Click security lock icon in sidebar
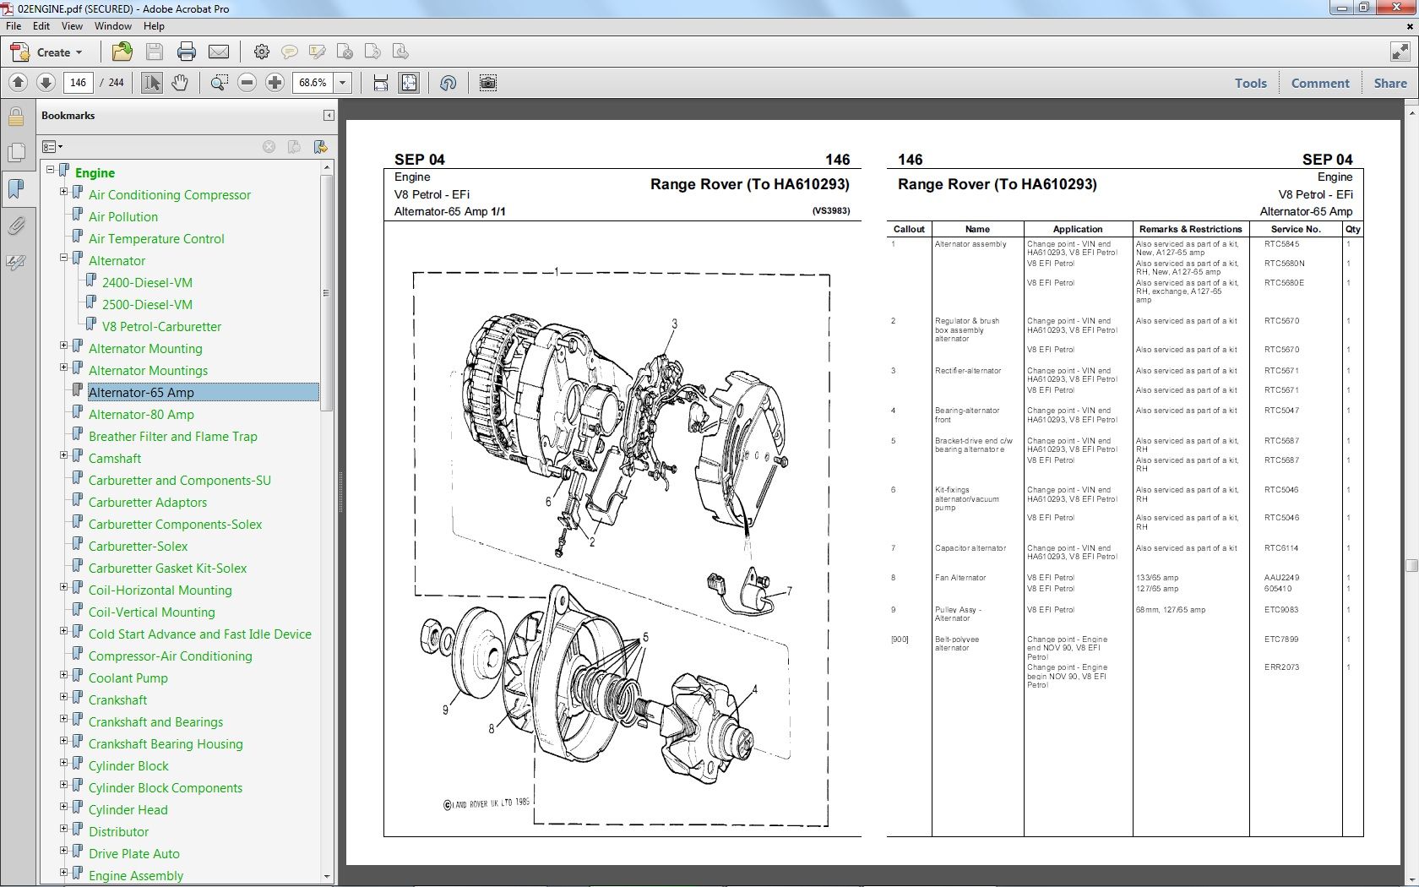This screenshot has width=1419, height=887. pos(16,116)
